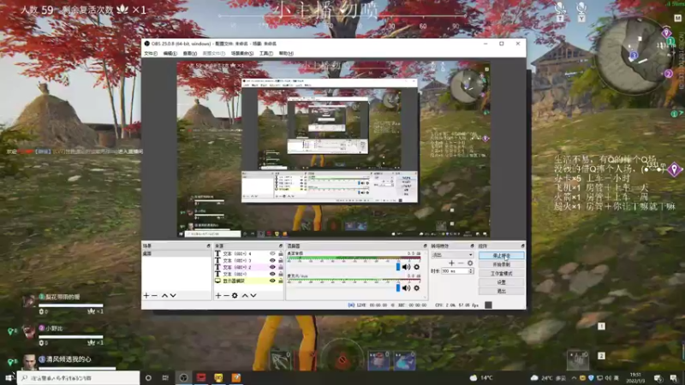Pop out the Scene Transitions dock panel
This screenshot has width=685, height=385.
click(x=472, y=246)
